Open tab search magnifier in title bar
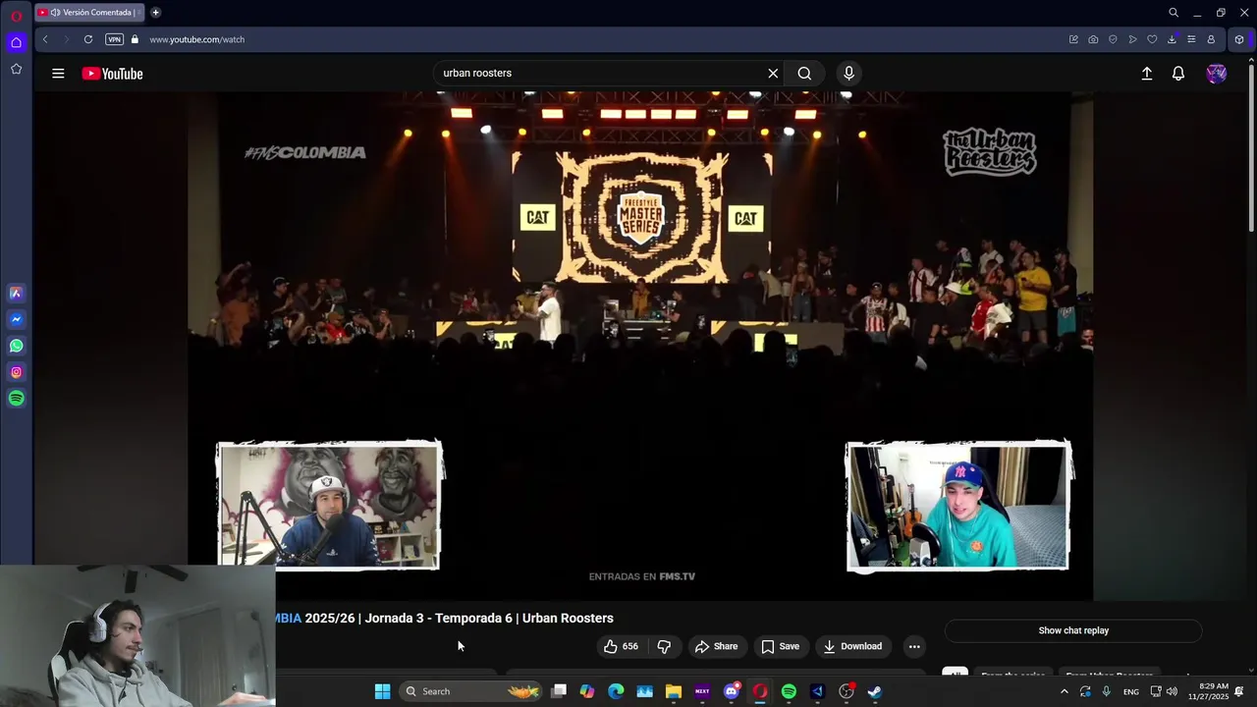 [x=1174, y=13]
